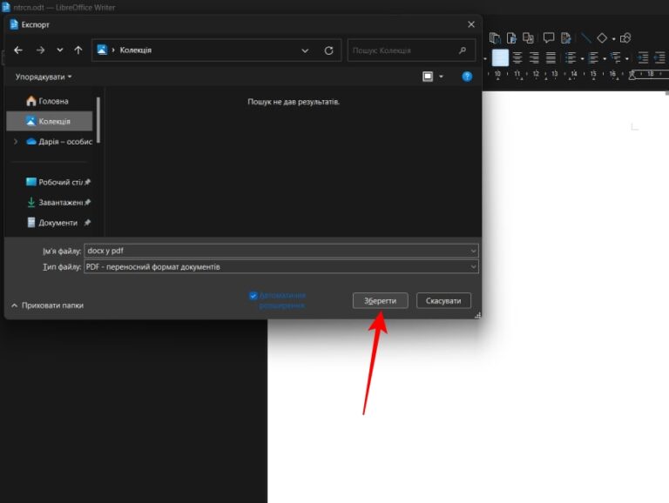Click the Back navigation arrow
Screen dimensions: 669x503
pyautogui.click(x=18, y=50)
